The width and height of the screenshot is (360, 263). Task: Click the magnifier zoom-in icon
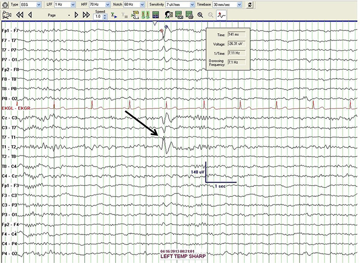click(x=200, y=15)
